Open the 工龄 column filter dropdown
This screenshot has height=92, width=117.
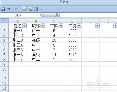click(x=61, y=26)
